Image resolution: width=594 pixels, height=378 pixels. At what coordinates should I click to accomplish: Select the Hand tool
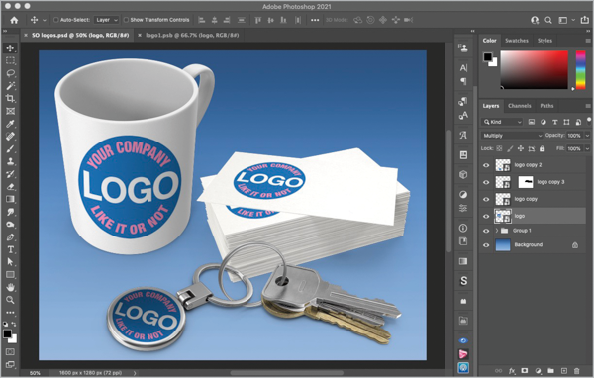tap(10, 287)
